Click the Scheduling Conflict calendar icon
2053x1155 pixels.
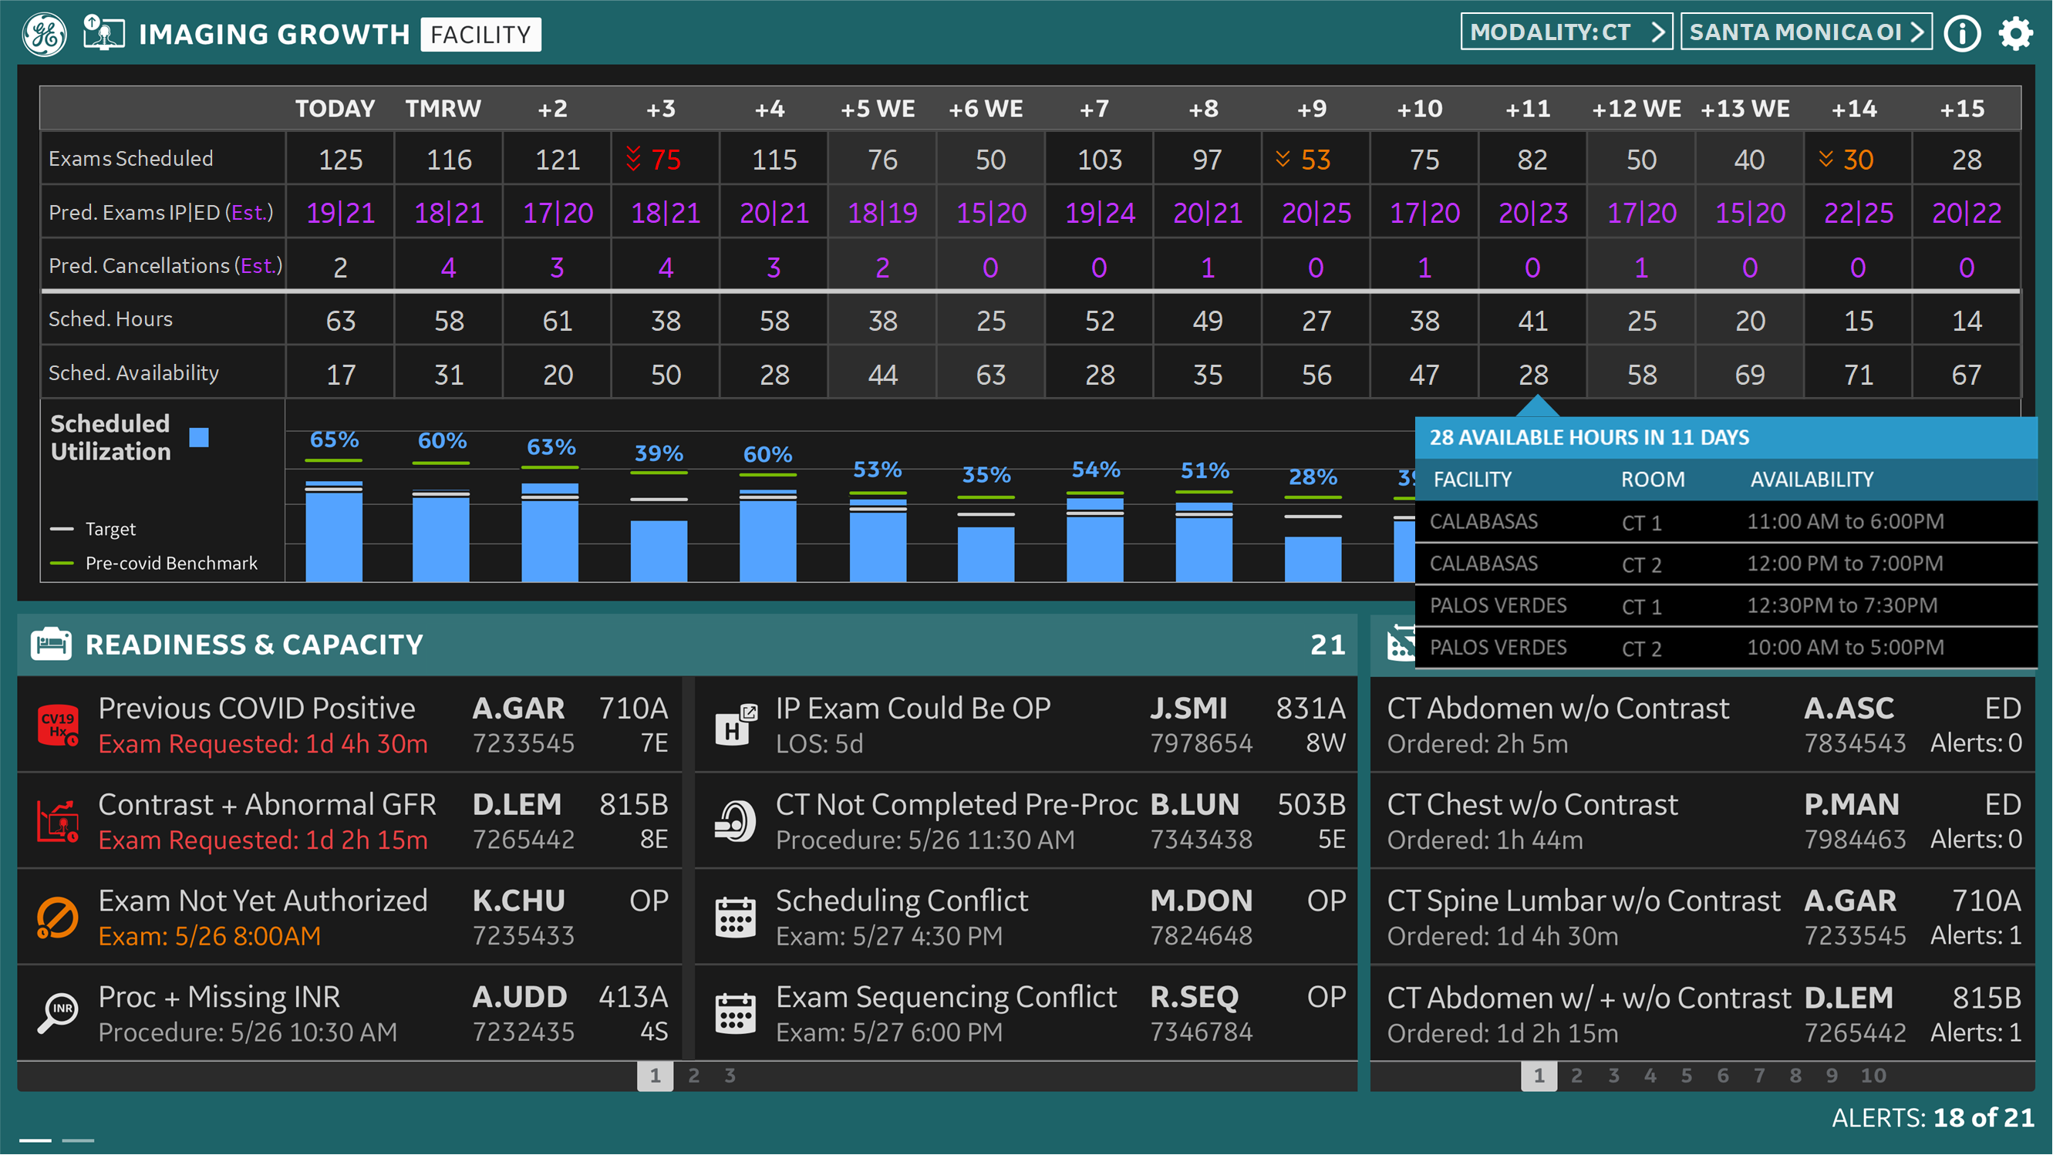coord(735,918)
